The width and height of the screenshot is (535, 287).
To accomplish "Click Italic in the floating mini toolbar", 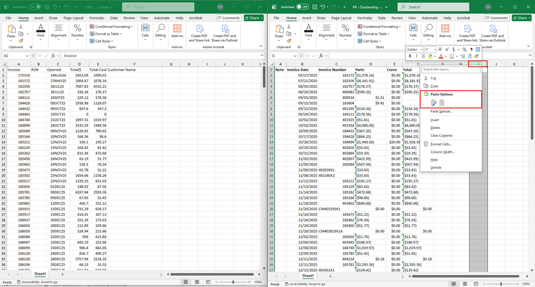I will 416,56.
